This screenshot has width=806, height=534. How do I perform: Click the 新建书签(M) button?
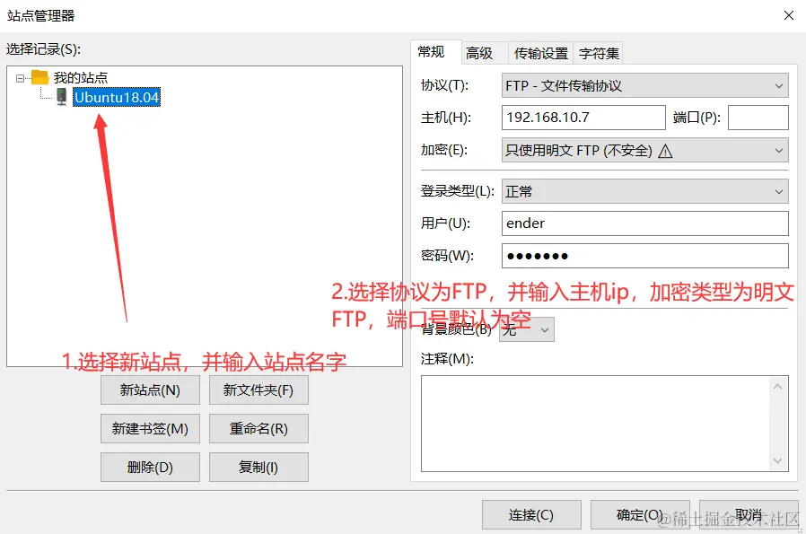(150, 428)
